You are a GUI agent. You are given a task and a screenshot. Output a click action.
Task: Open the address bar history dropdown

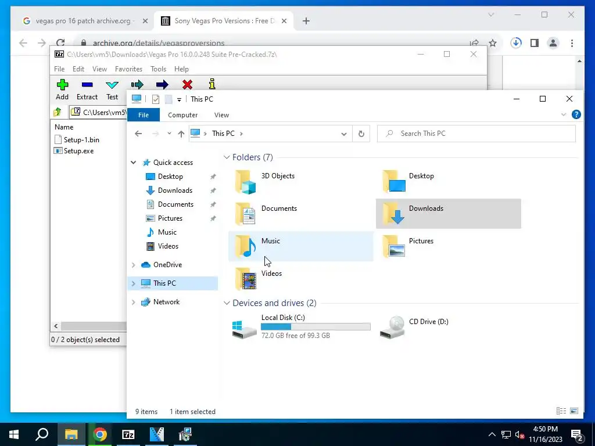click(x=344, y=134)
